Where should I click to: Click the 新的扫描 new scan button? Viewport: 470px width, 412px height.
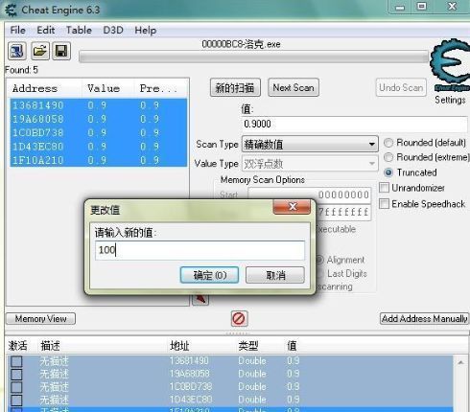[235, 87]
